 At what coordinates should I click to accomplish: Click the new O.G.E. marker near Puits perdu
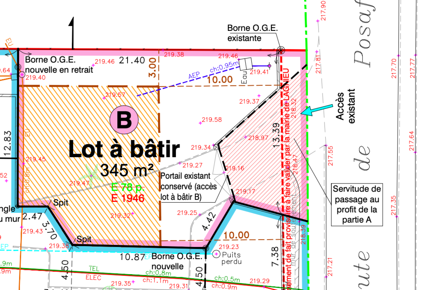(x=205, y=248)
